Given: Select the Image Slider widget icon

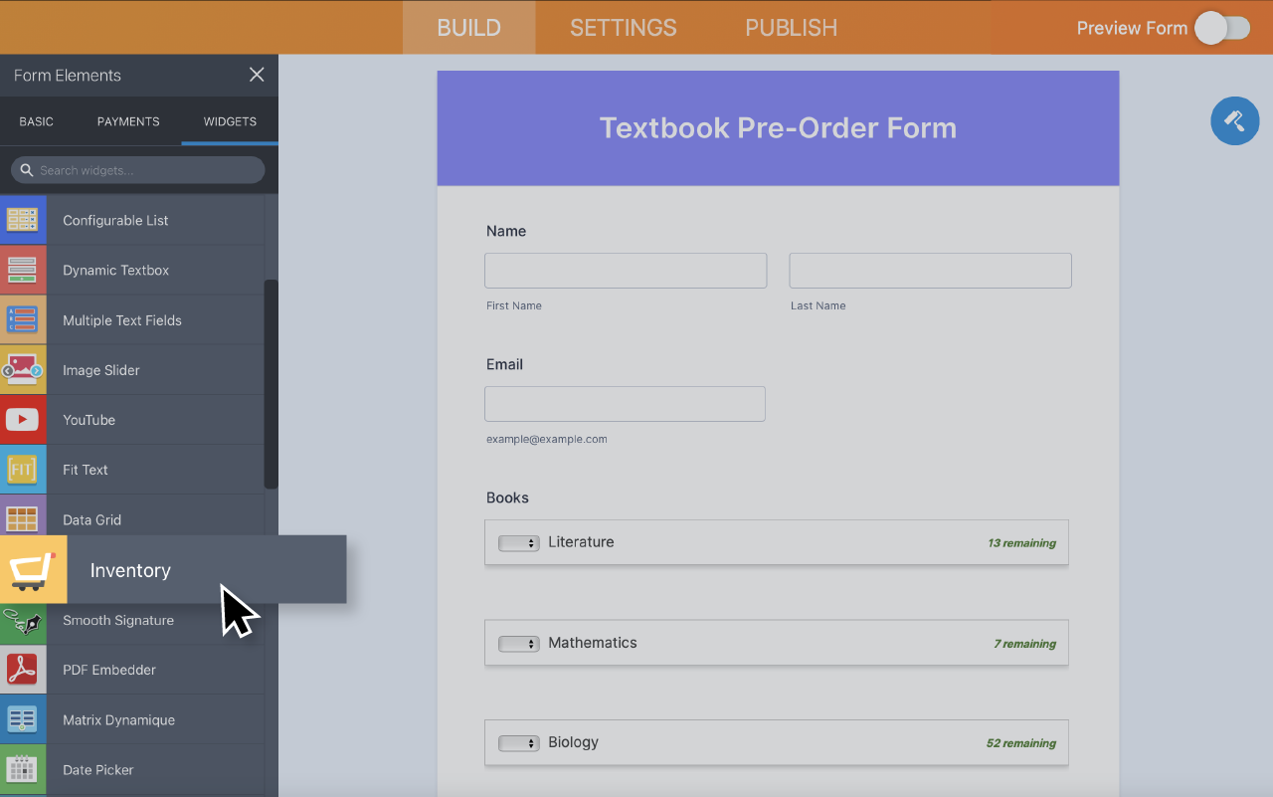Looking at the screenshot, I should click(22, 369).
